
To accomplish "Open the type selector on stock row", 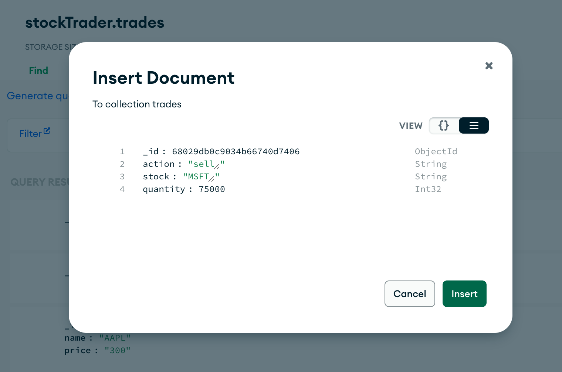I will (431, 176).
